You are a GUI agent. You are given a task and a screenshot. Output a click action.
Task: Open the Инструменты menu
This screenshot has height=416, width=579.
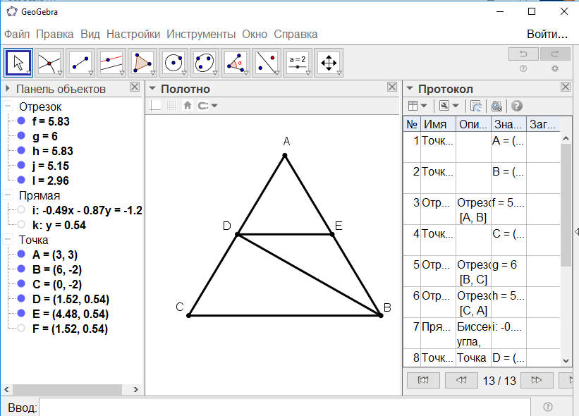201,34
